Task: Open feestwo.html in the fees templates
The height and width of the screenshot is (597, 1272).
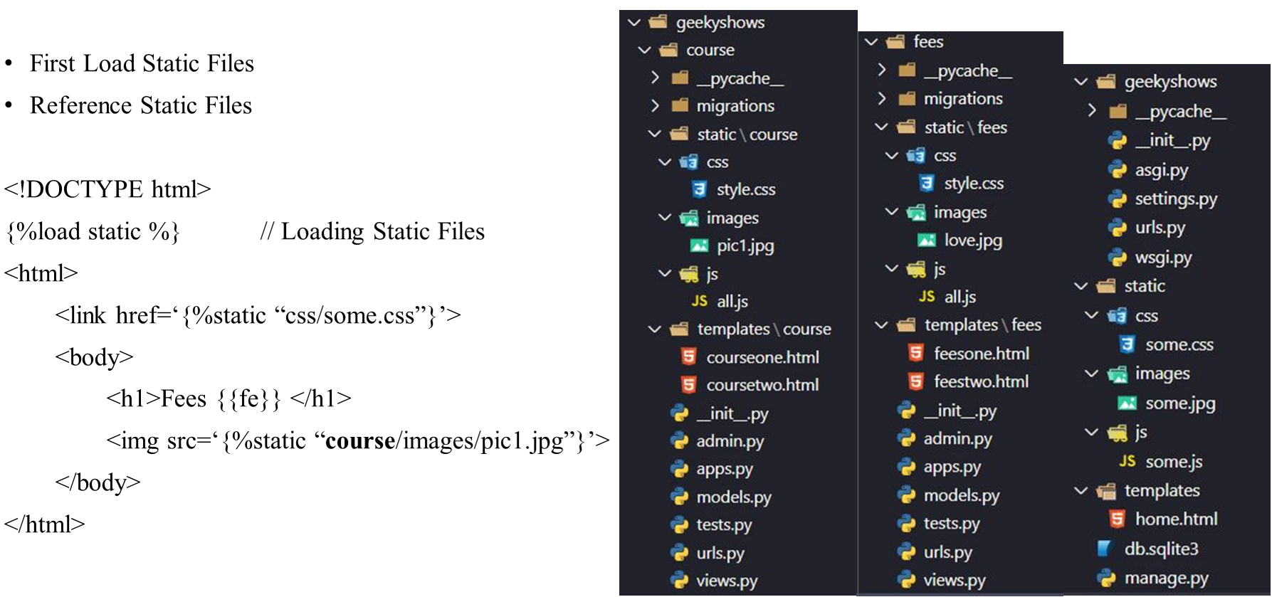Action: [x=980, y=381]
